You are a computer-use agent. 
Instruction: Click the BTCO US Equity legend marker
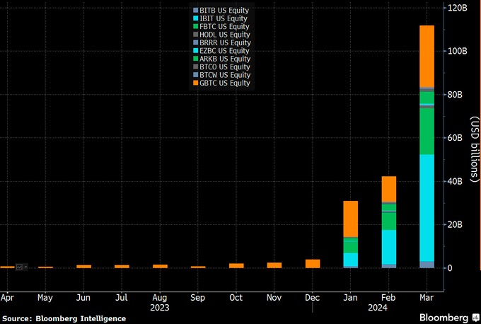click(x=195, y=67)
